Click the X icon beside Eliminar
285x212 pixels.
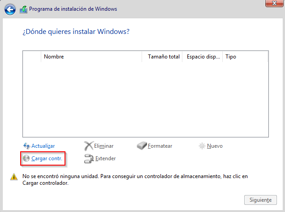point(88,146)
